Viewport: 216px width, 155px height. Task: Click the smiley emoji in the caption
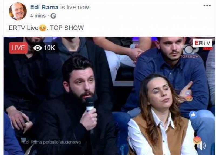click(x=43, y=28)
